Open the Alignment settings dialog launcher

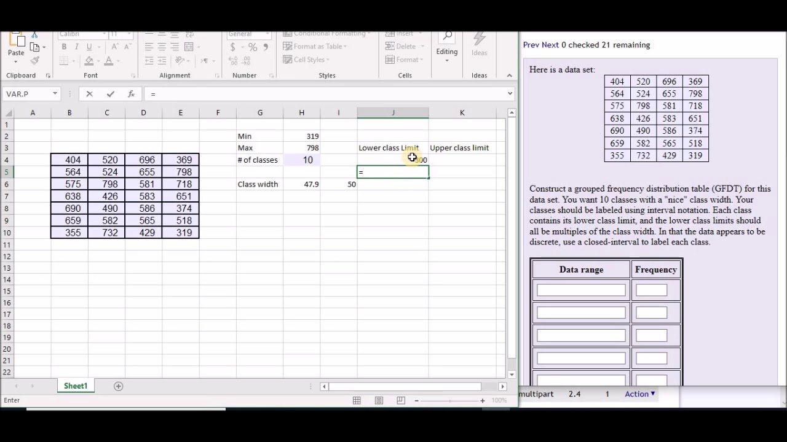click(217, 76)
